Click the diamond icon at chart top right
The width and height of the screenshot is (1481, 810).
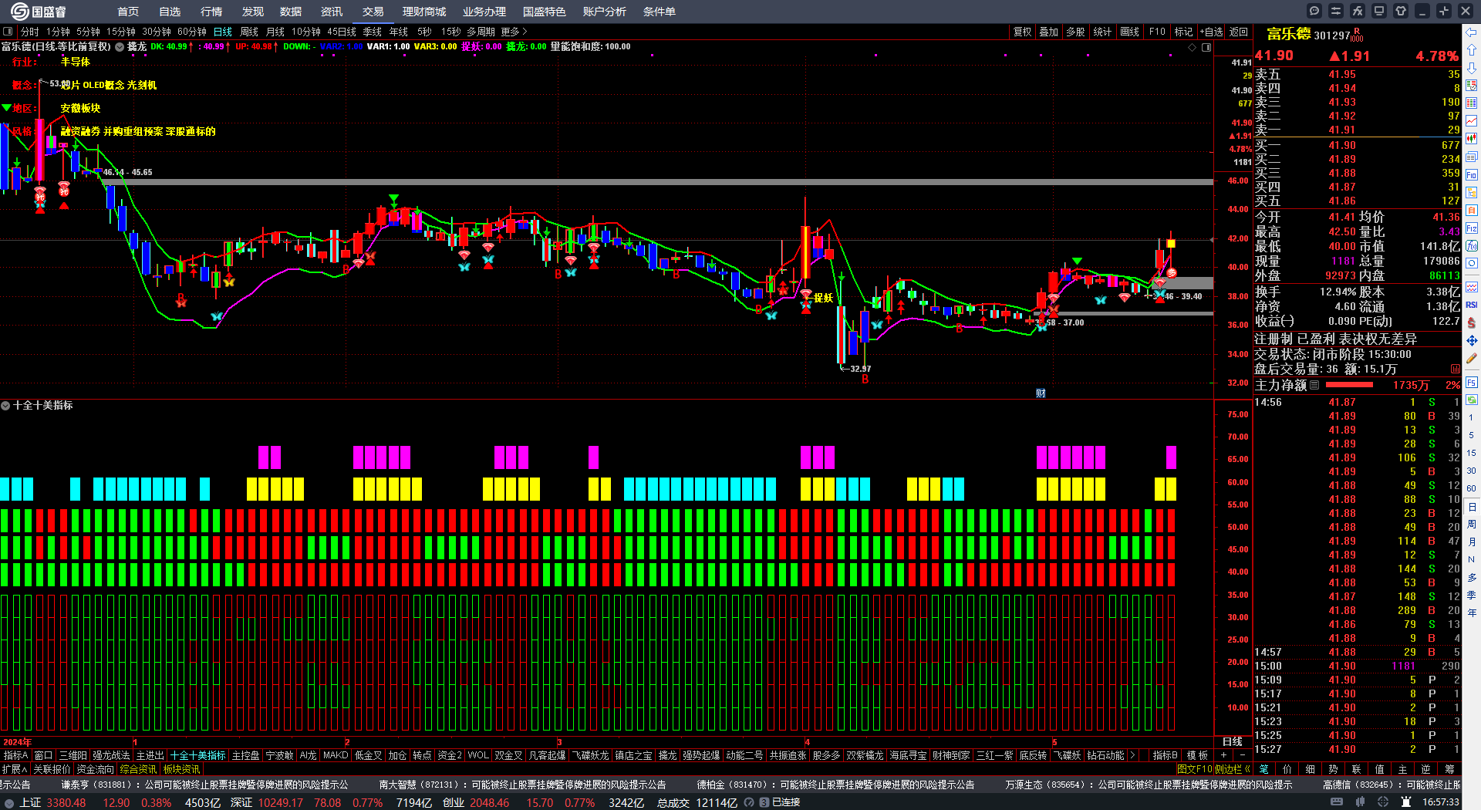coord(1193,47)
